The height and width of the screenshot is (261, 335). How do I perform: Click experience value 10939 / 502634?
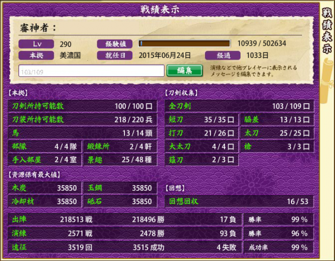[262, 43]
